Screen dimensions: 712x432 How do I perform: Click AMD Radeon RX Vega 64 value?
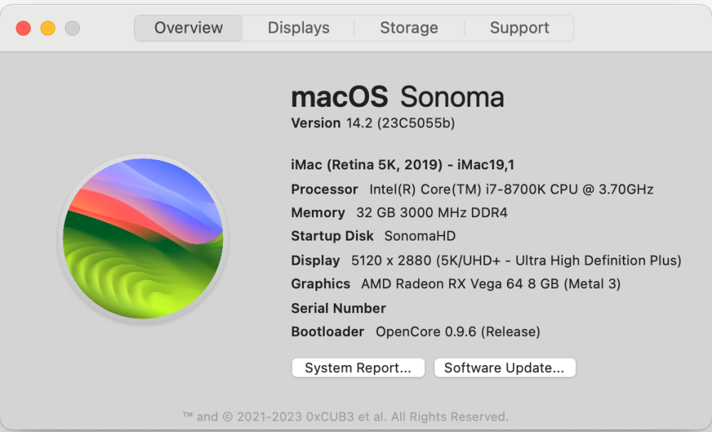[491, 284]
